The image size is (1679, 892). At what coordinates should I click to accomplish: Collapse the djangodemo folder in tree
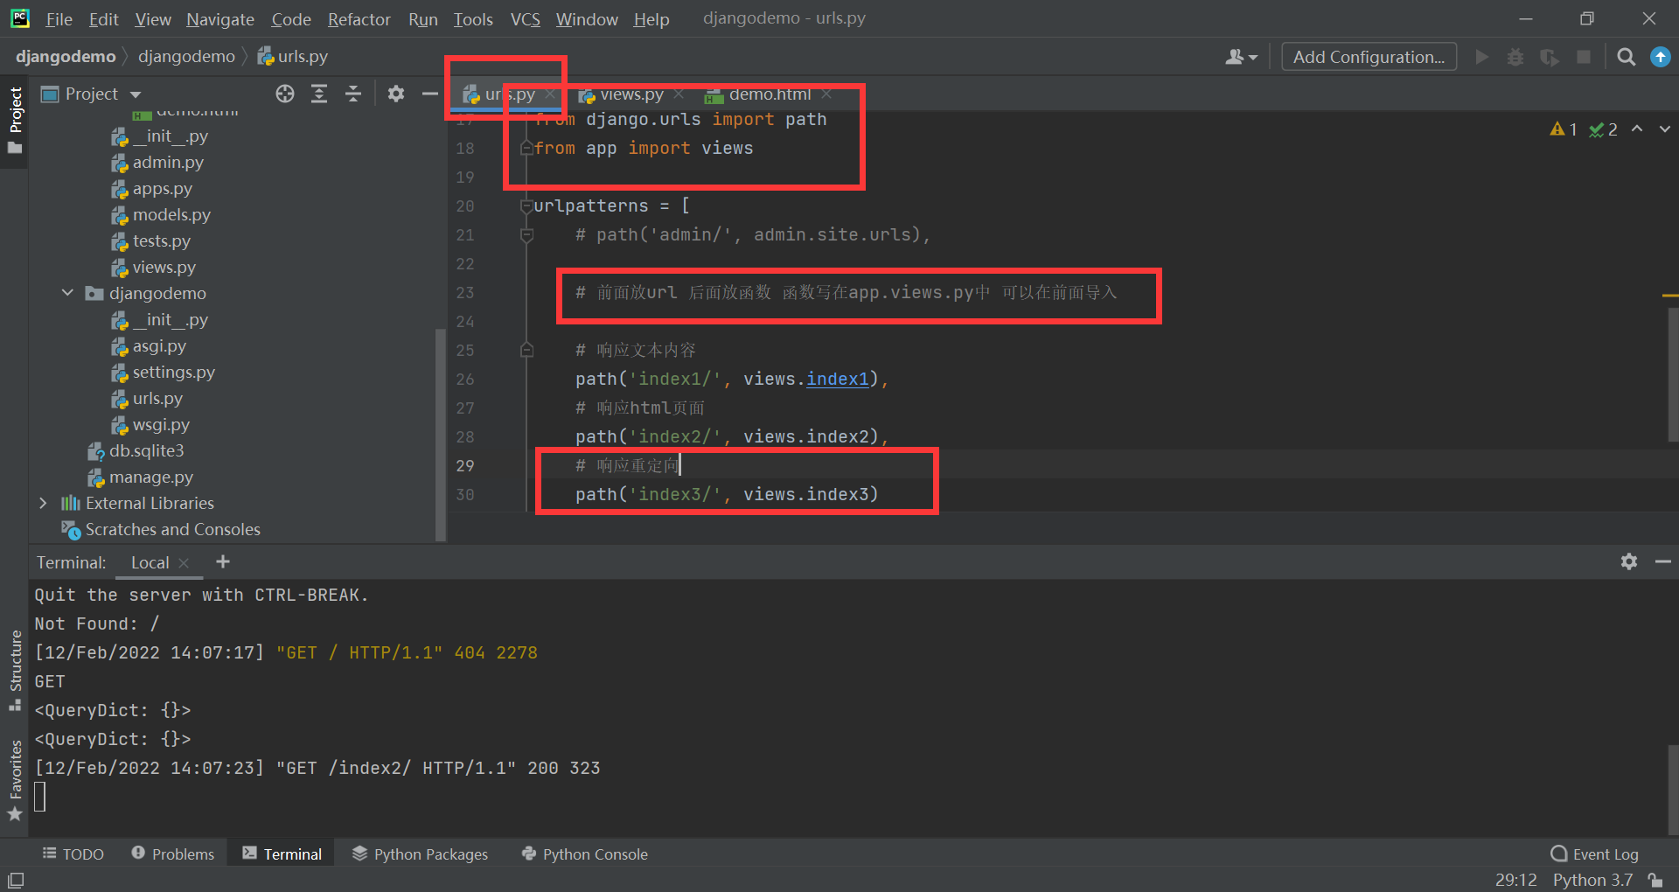67,293
